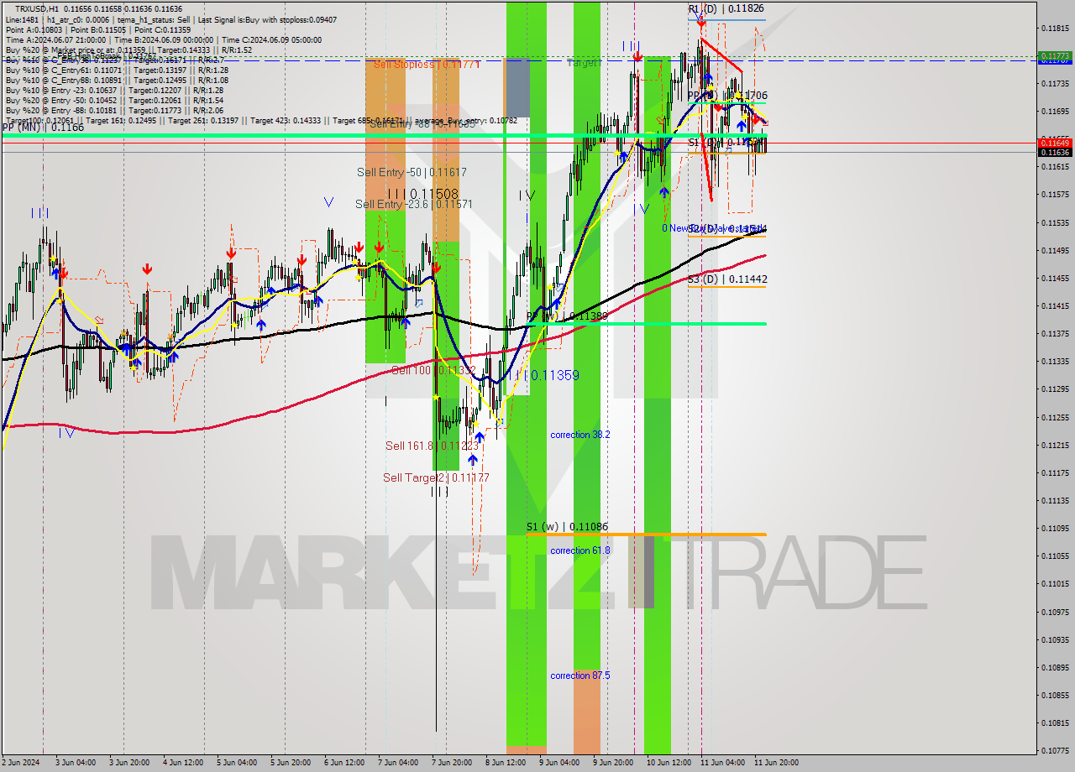1075x772 pixels.
Task: Click the 0.11255 price axis value
Action: click(1055, 417)
